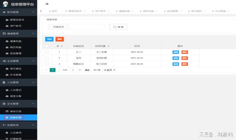Close the 病历档案 tab with its x

pos(157,11)
